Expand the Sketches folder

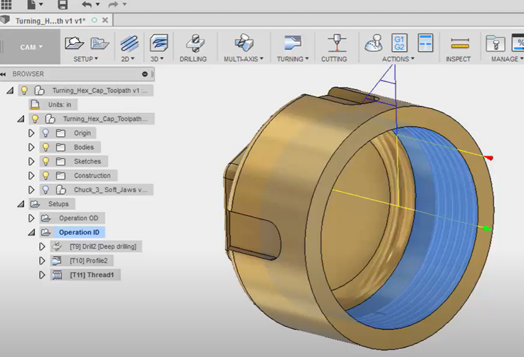[x=31, y=161]
